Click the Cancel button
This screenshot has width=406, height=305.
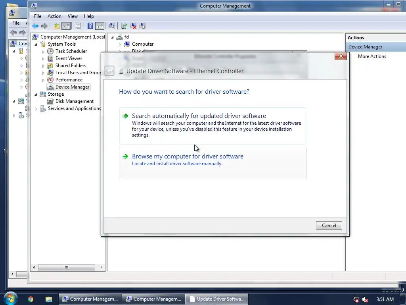pos(329,226)
